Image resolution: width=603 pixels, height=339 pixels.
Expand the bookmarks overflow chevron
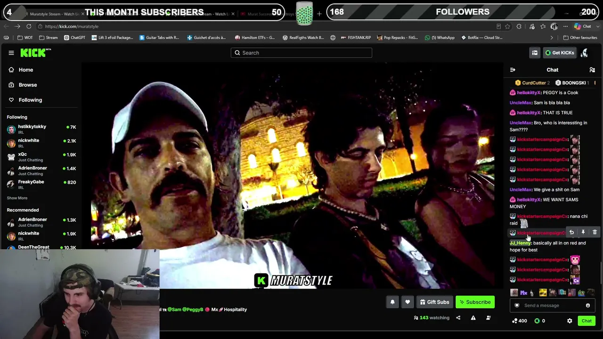(552, 38)
